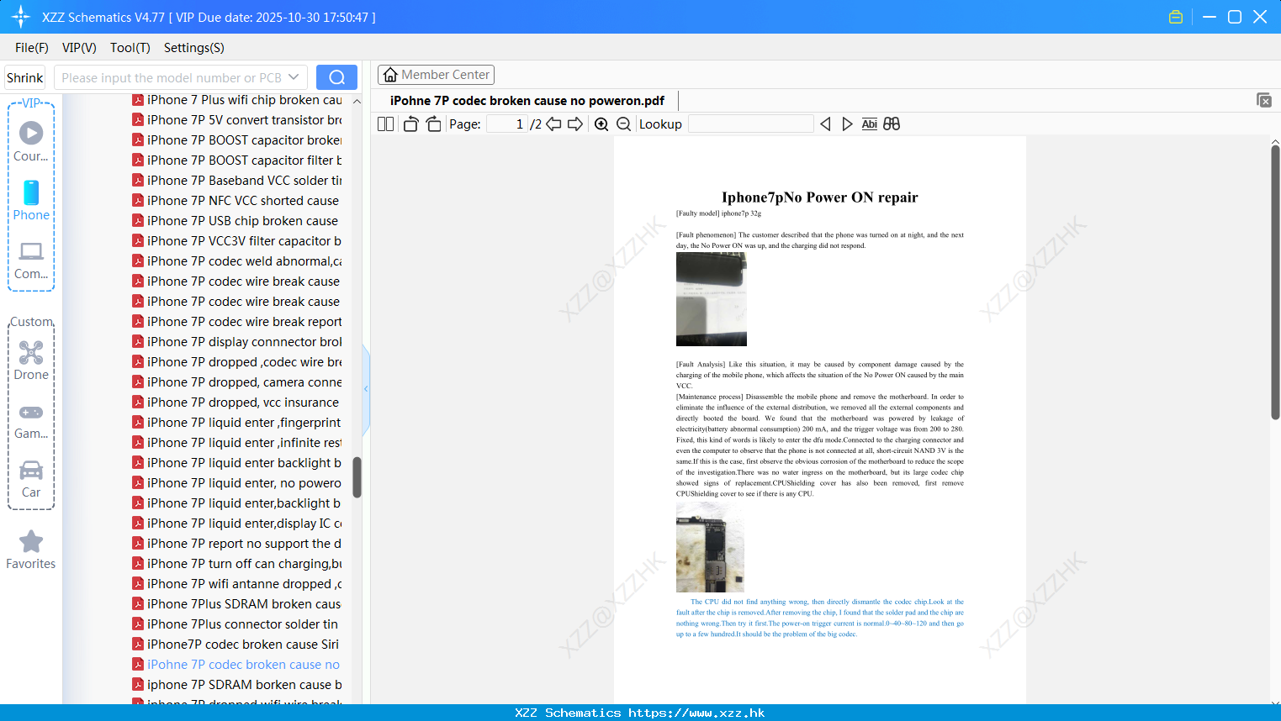Open 'iPhone 7 Plus wifi chip broken' file
Screen dimensions: 1281x721
coord(237,100)
